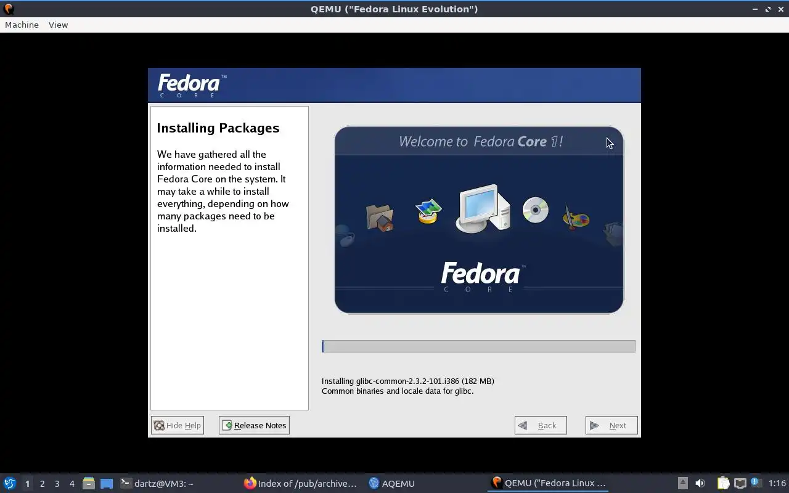Click the stacked layers icon in the banner
Screen dimensions: 789x493
tap(428, 211)
